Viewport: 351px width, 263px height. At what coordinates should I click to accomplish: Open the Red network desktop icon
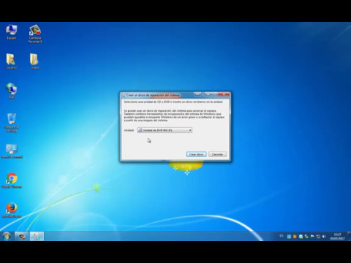pos(12,91)
